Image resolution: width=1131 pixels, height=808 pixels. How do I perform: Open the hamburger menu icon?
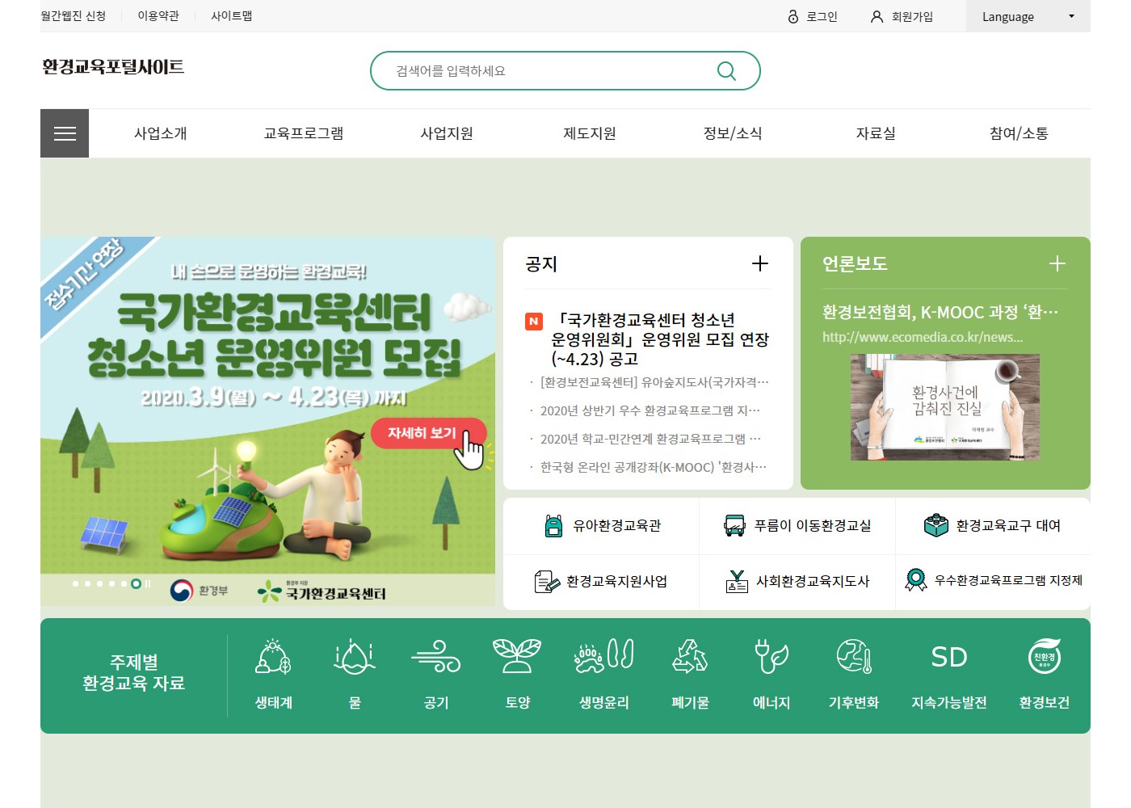click(x=65, y=133)
